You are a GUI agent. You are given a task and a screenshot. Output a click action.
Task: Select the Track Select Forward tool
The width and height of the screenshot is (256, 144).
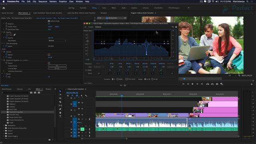click(x=60, y=95)
